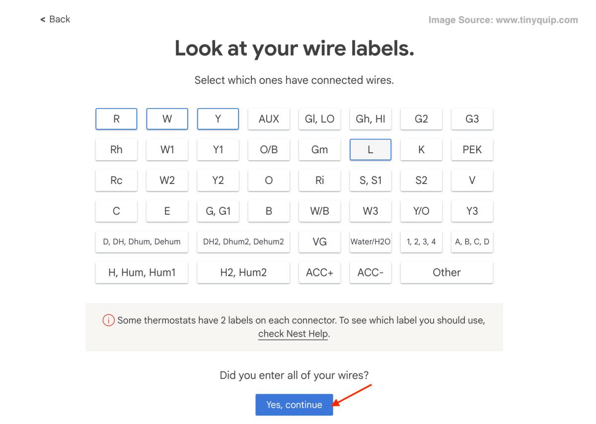Toggle the R wire label selection
This screenshot has width=596, height=424.
click(116, 119)
